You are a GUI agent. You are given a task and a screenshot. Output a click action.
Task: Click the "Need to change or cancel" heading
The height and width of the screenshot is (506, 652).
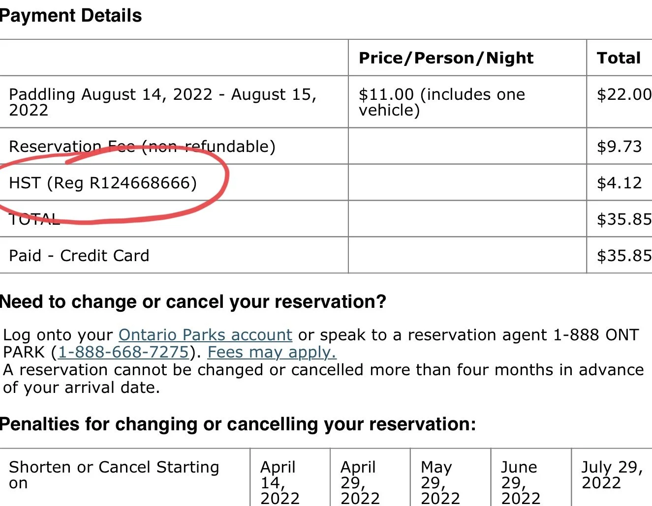193,301
